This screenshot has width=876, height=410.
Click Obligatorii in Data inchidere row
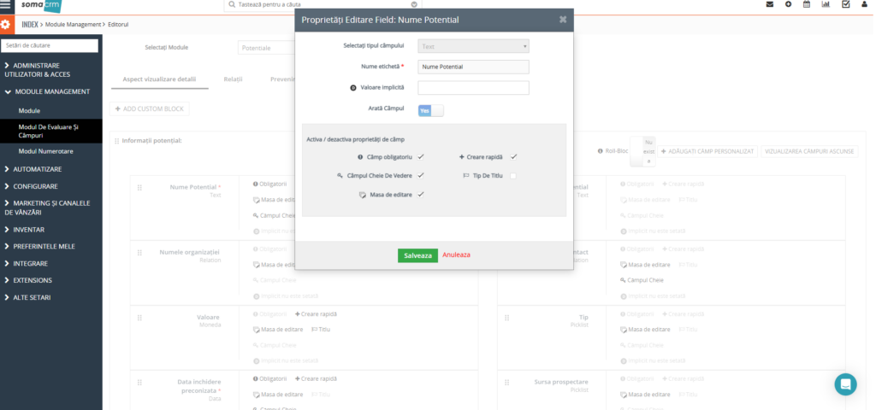tap(269, 378)
